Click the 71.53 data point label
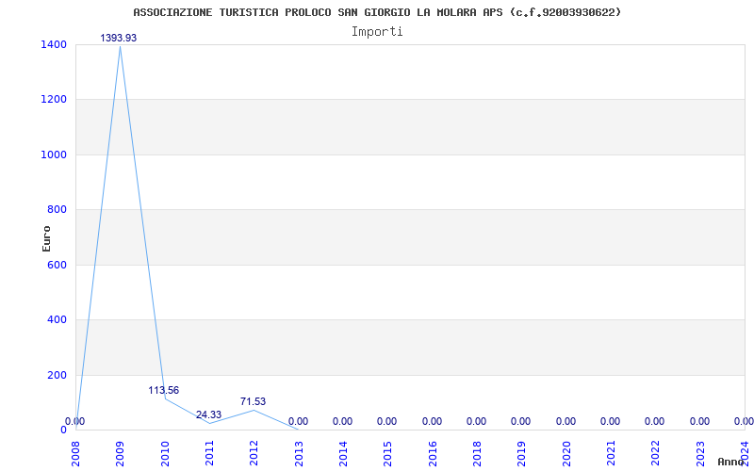Viewport: 754px width, 471px height. [x=253, y=402]
